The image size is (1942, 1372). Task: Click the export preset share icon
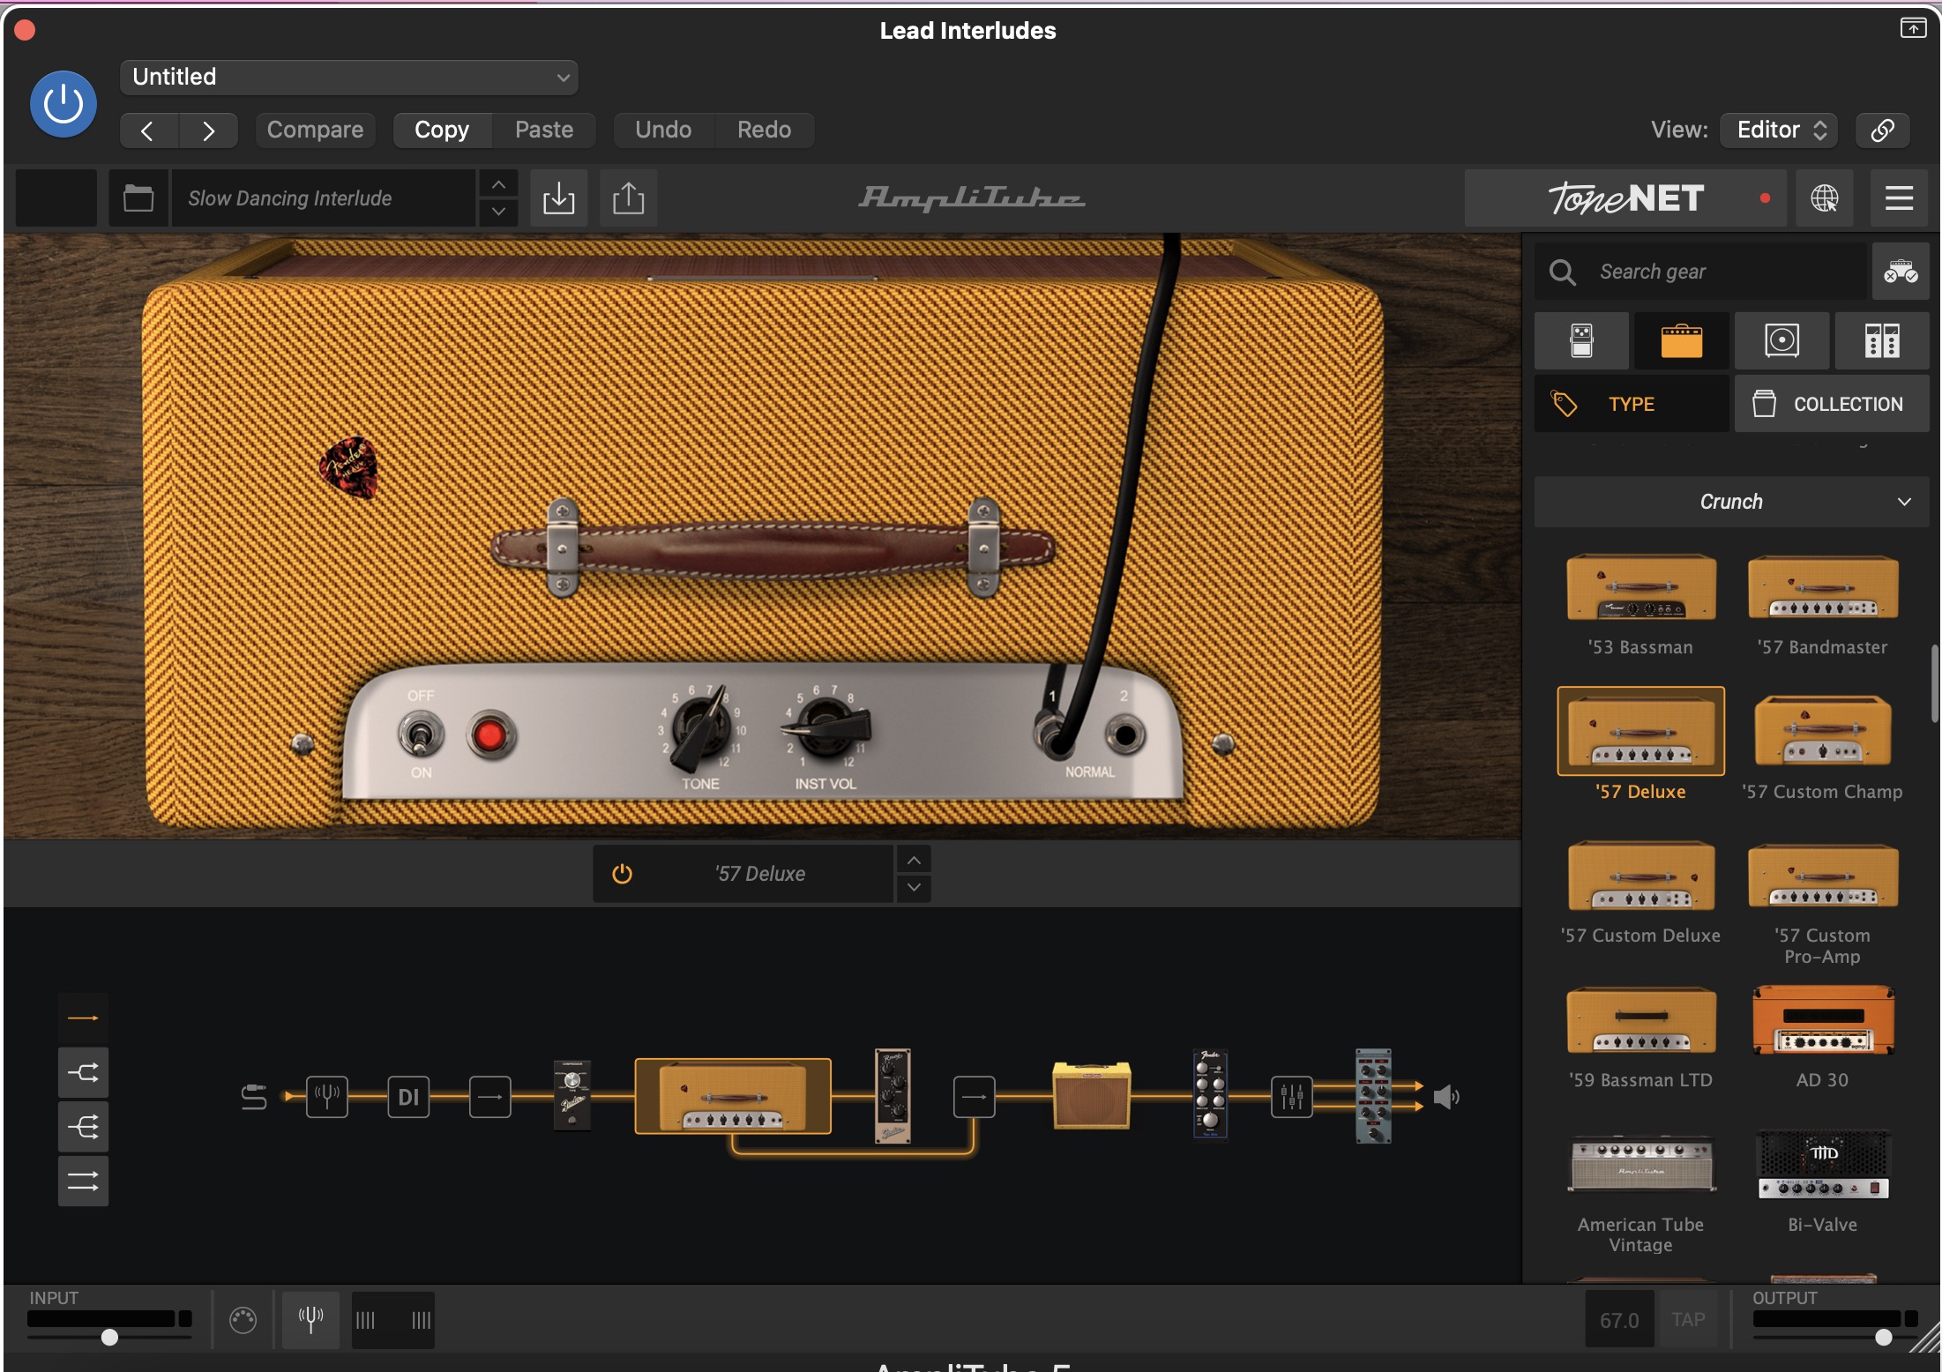[628, 198]
